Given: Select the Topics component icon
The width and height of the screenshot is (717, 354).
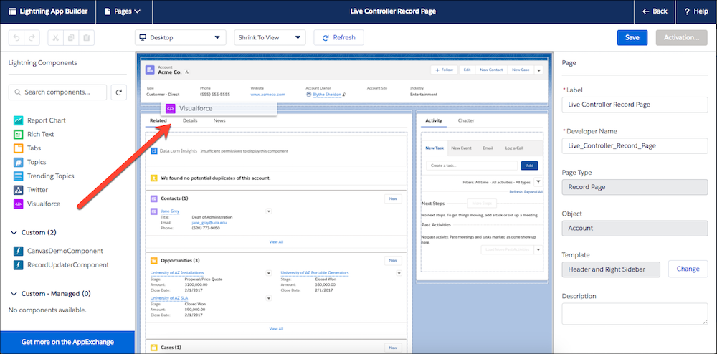Looking at the screenshot, I should tap(19, 162).
